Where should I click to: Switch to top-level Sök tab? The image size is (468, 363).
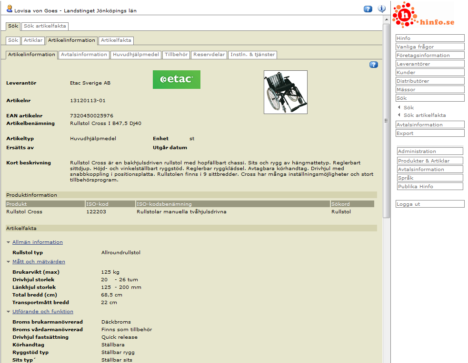click(x=13, y=26)
